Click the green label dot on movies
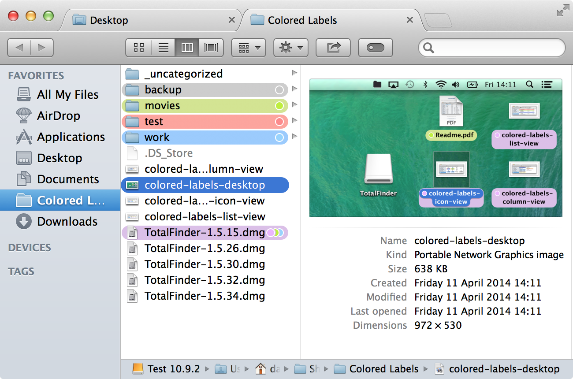This screenshot has height=379, width=573. coord(279,106)
